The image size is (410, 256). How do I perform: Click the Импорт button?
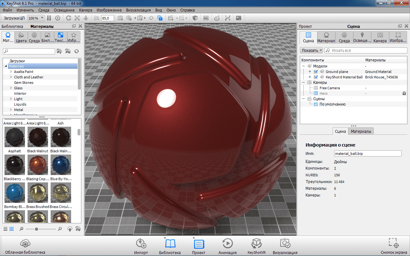tap(141, 246)
